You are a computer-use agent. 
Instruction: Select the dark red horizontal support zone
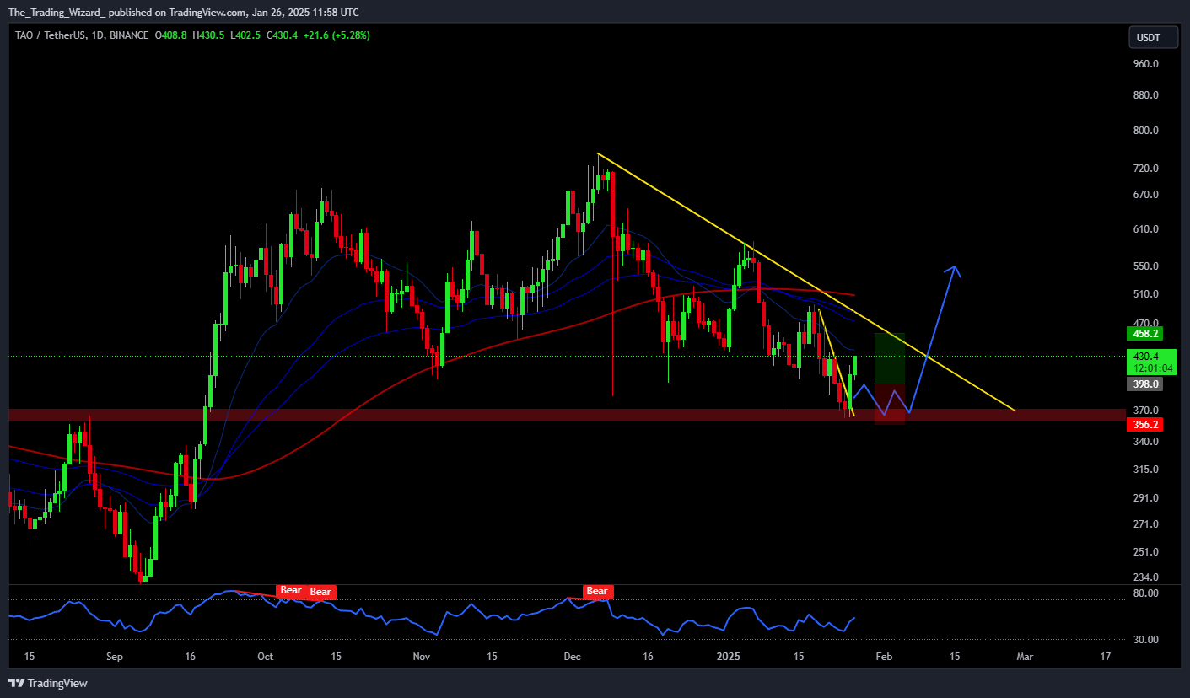567,415
